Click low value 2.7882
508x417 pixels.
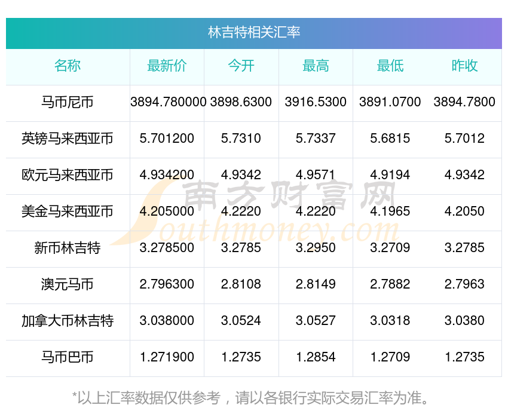[390, 284]
